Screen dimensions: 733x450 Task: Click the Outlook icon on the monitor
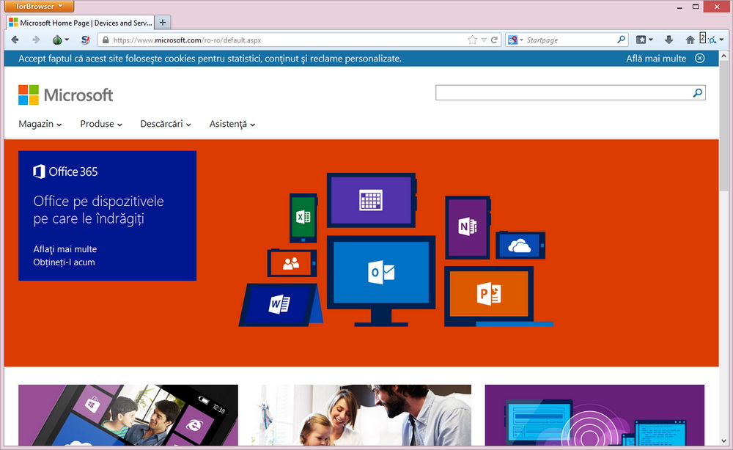[x=381, y=272]
